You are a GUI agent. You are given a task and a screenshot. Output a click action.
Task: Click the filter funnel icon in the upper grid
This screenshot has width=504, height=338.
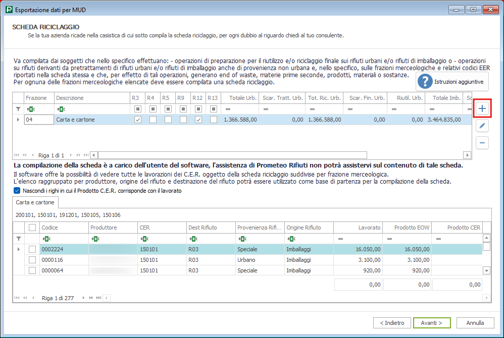(x=18, y=109)
